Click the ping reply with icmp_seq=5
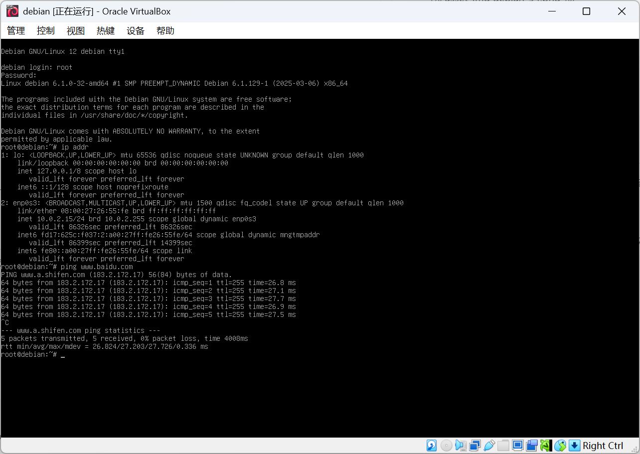Image resolution: width=640 pixels, height=454 pixels. click(149, 314)
